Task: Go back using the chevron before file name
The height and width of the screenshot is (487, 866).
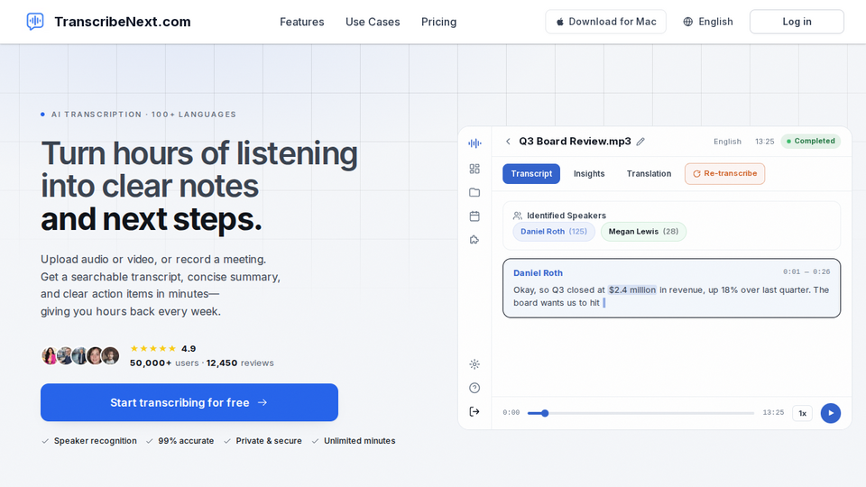Action: pos(508,142)
